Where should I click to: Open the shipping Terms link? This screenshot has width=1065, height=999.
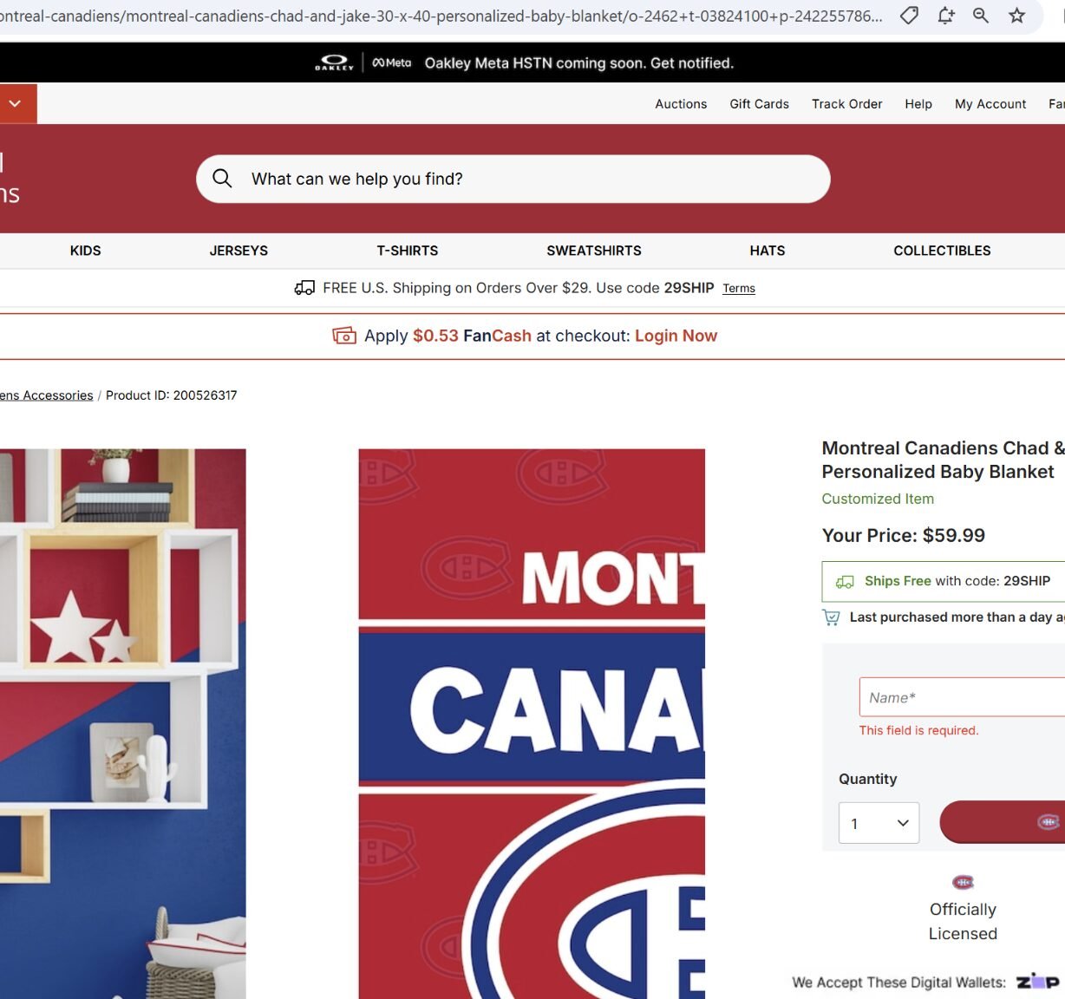[739, 289]
